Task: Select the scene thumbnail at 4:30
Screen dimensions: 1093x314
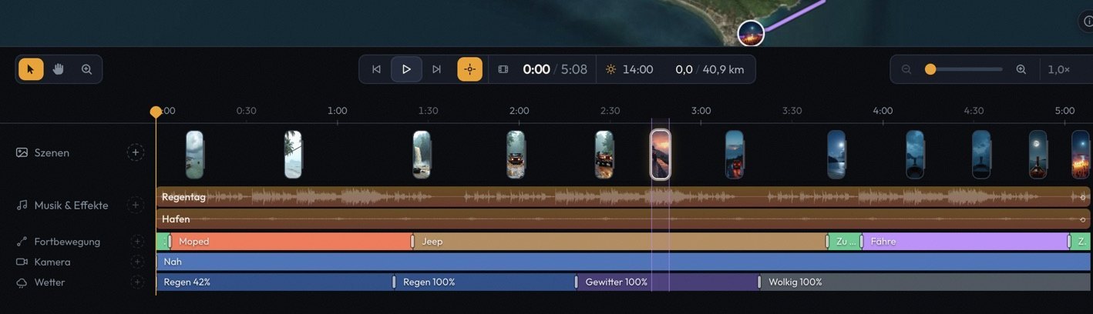Action: click(981, 154)
